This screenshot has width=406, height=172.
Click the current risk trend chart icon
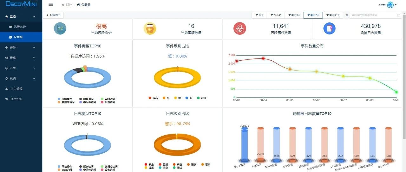point(60,28)
